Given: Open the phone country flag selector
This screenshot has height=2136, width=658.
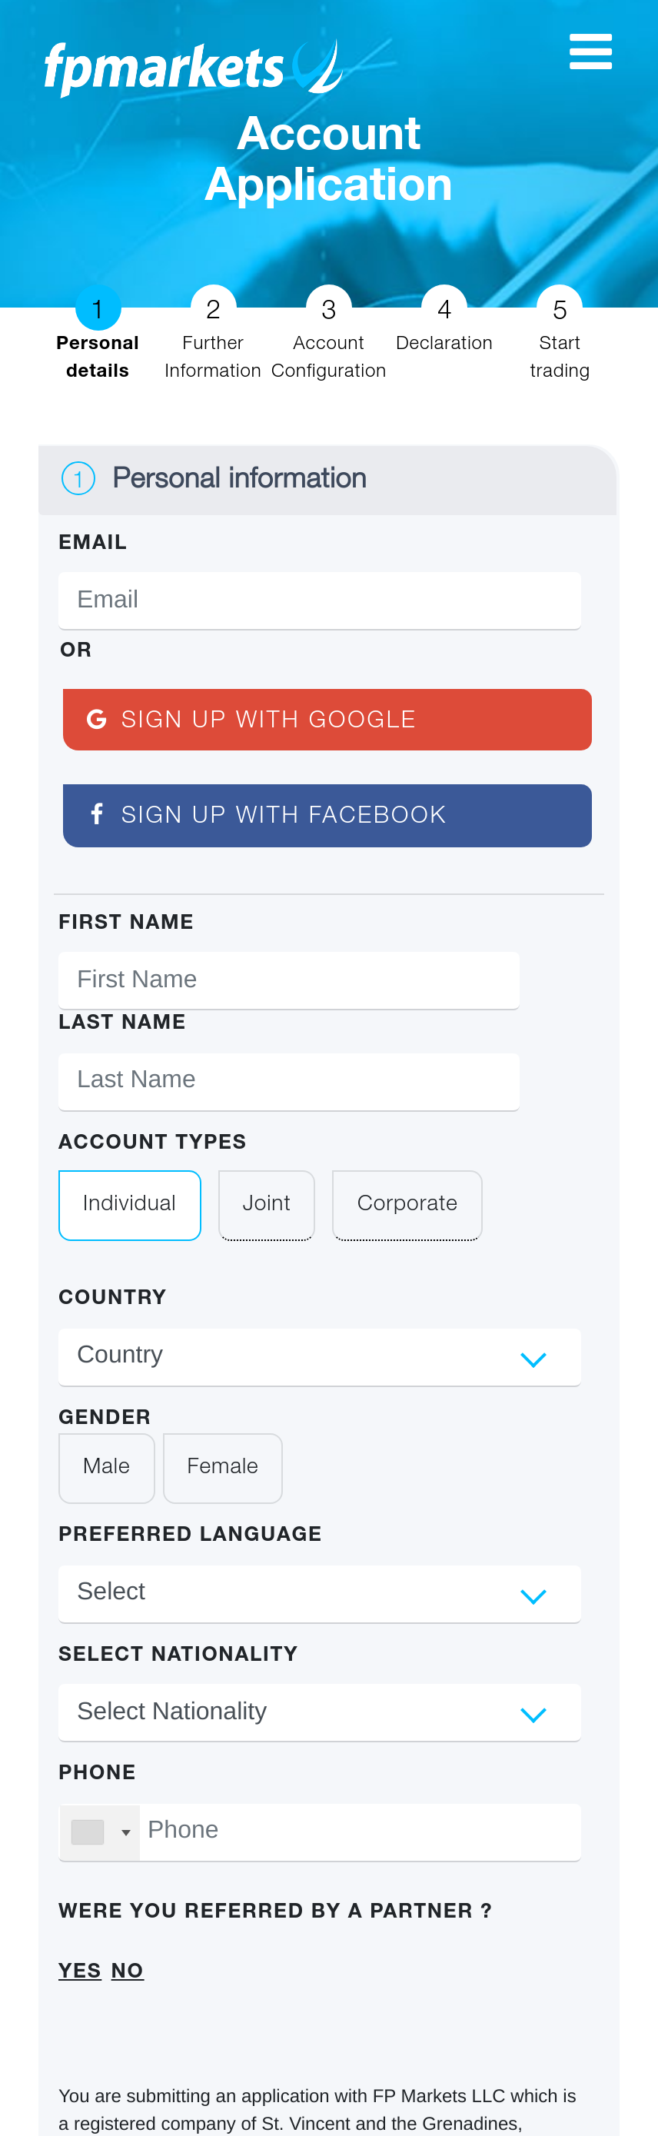Looking at the screenshot, I should [100, 1832].
